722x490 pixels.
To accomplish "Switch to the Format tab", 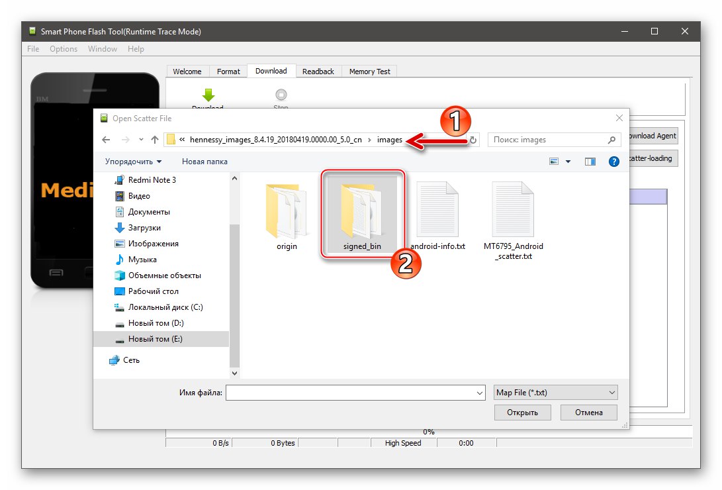I will pos(228,72).
